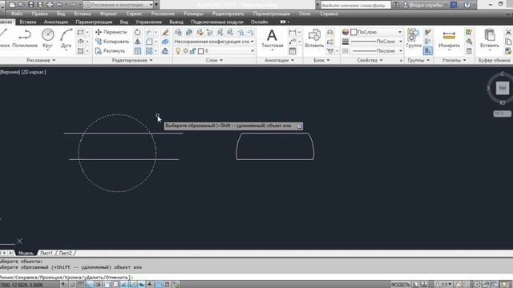This screenshot has width=513, height=288.
Task: Click the linear dimension icon in Аннотации
Action: [292, 32]
